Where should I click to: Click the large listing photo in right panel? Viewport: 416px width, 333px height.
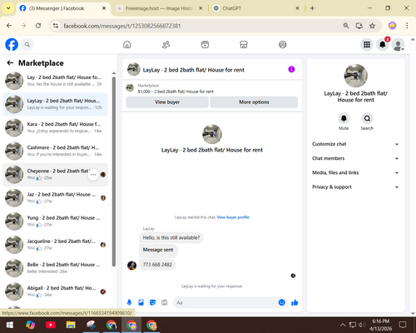[x=355, y=76]
